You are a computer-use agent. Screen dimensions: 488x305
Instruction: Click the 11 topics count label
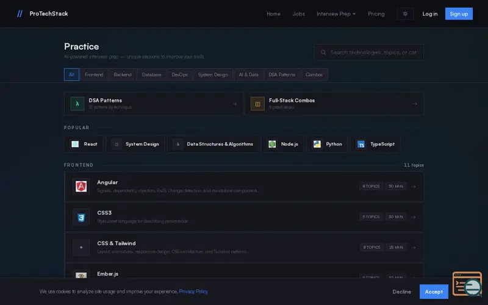coord(414,165)
